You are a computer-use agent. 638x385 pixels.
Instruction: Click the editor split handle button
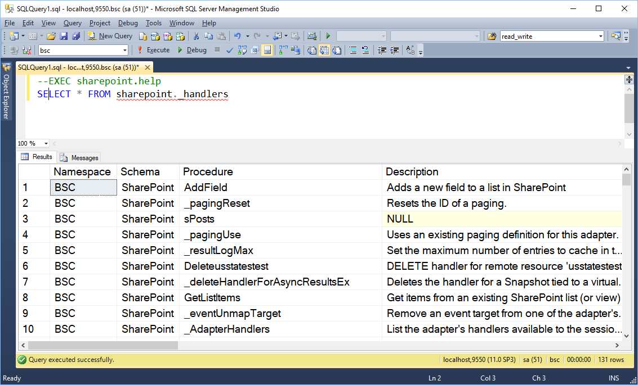[x=629, y=79]
